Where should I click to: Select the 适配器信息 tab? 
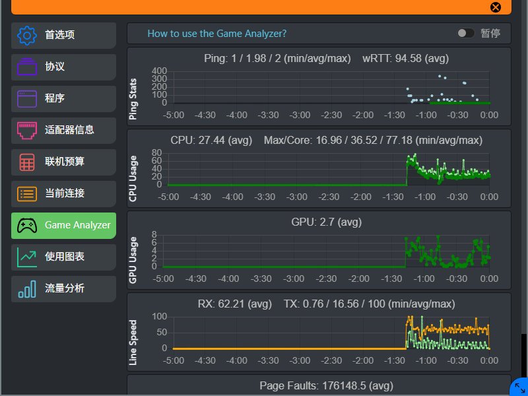[x=63, y=130]
